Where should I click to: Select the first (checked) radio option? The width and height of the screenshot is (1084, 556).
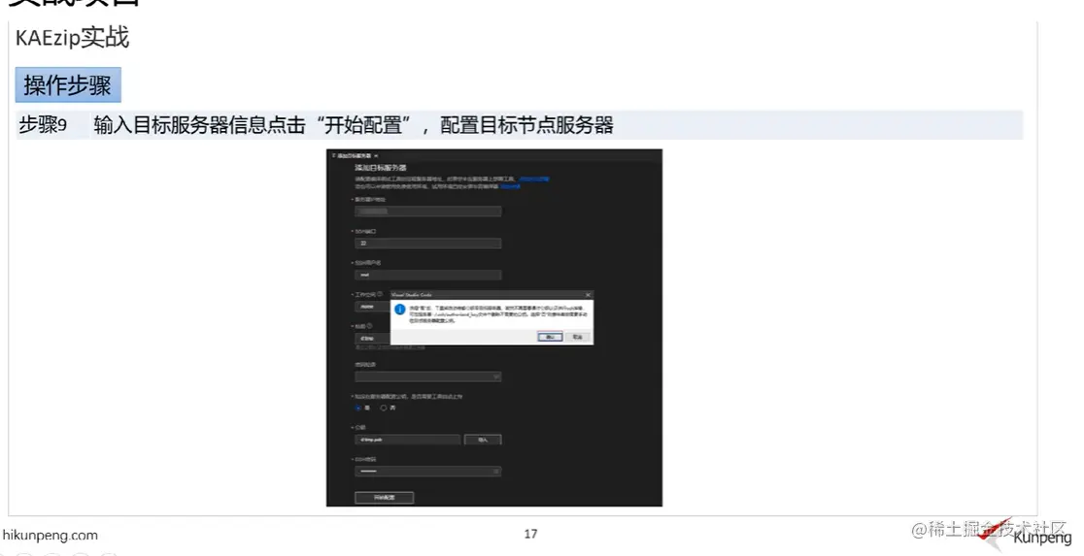coord(358,409)
